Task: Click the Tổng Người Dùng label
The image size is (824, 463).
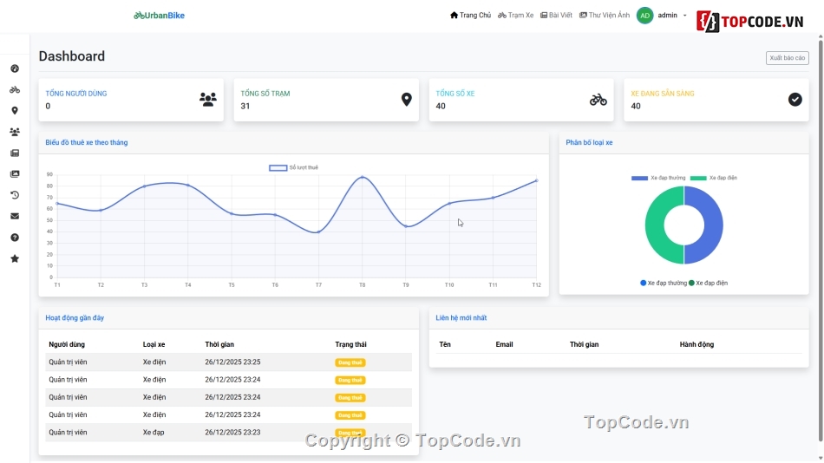Action: [x=76, y=94]
